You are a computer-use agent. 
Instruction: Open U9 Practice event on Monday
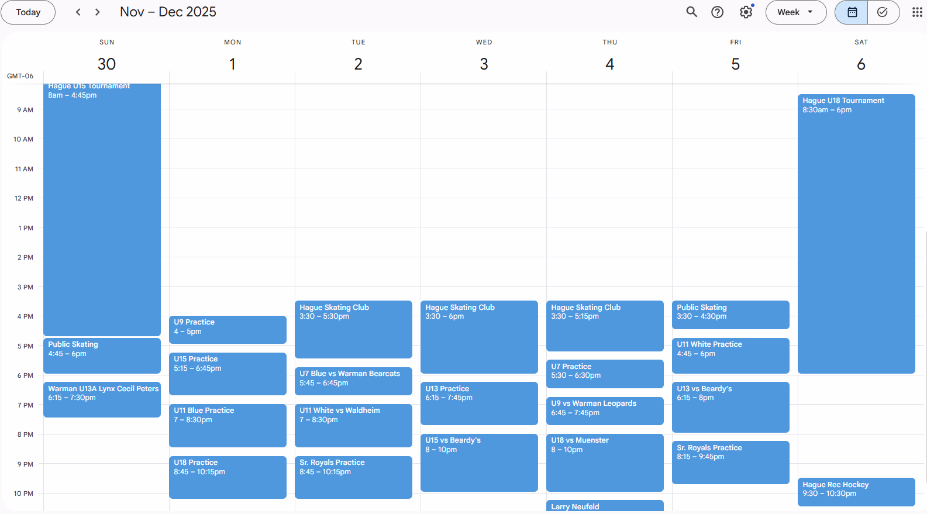pos(228,329)
